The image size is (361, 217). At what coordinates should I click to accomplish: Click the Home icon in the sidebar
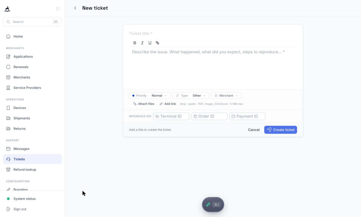[x=8, y=36]
